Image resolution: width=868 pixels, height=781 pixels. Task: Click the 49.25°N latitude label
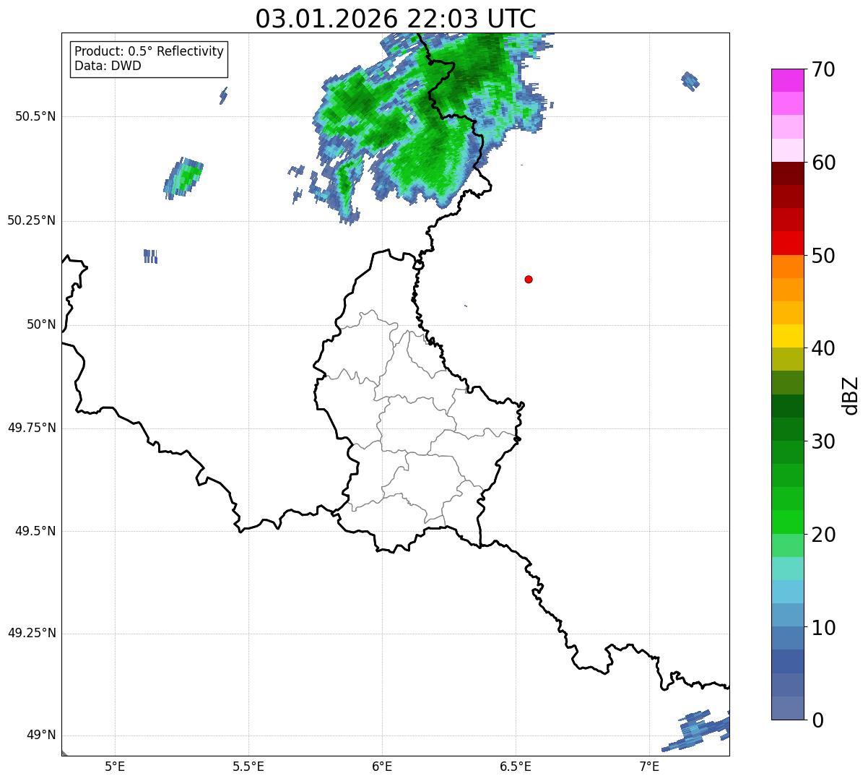click(x=32, y=634)
